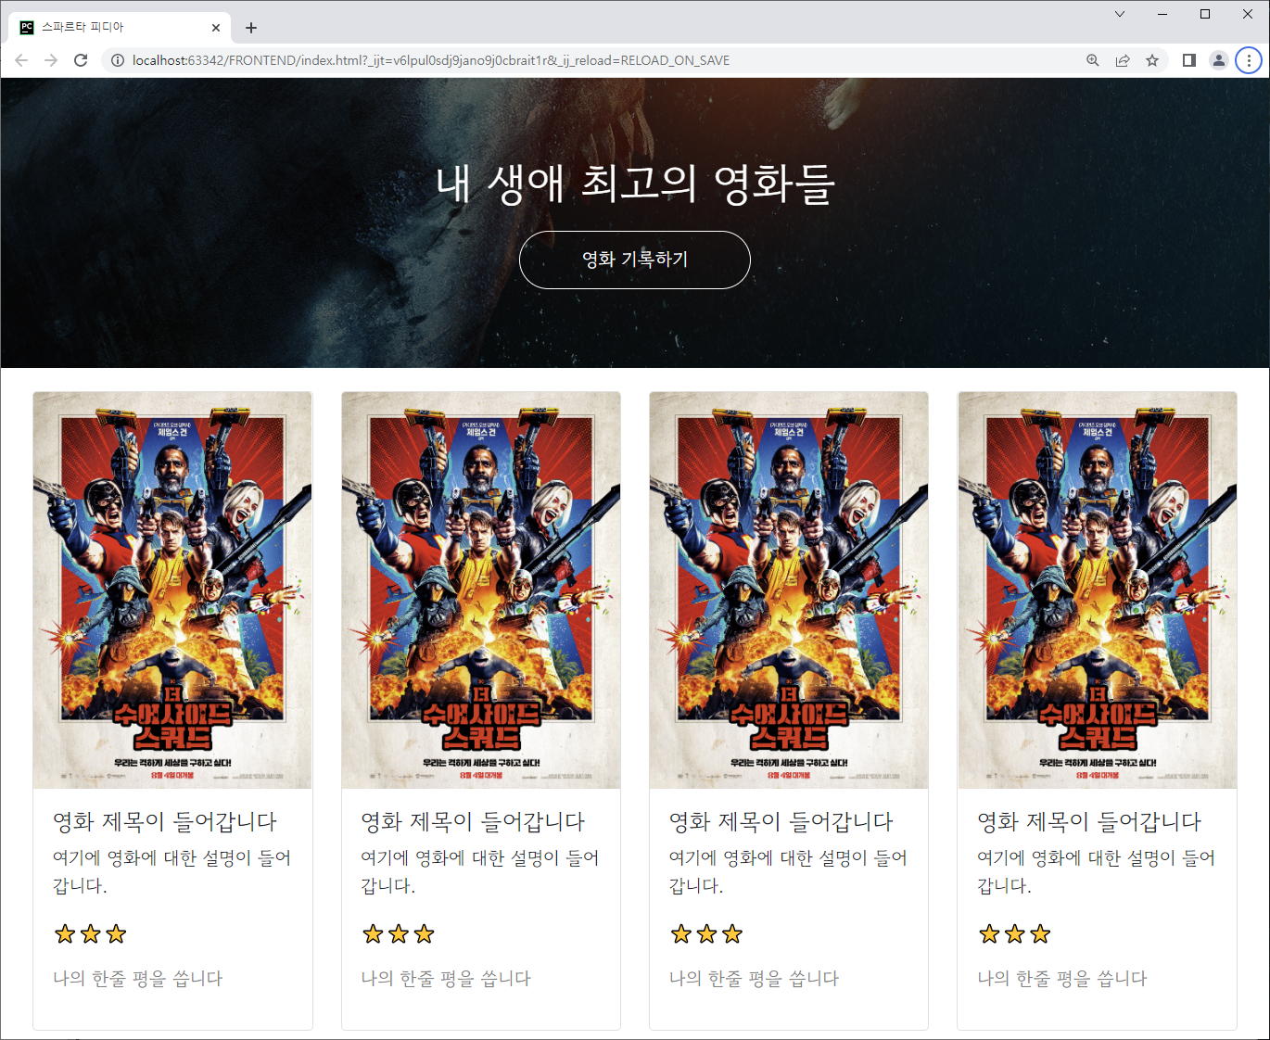
Task: Click the second card's star rating
Action: [x=399, y=933]
